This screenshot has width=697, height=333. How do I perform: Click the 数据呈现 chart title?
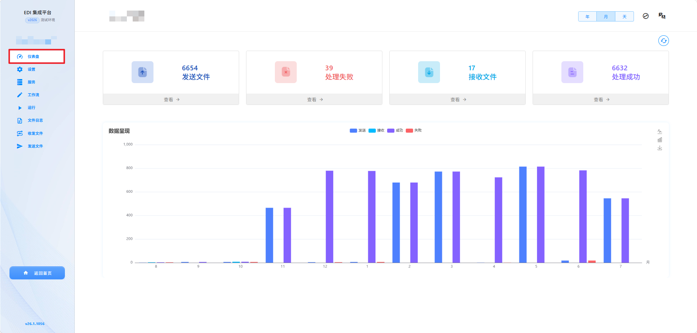click(119, 131)
